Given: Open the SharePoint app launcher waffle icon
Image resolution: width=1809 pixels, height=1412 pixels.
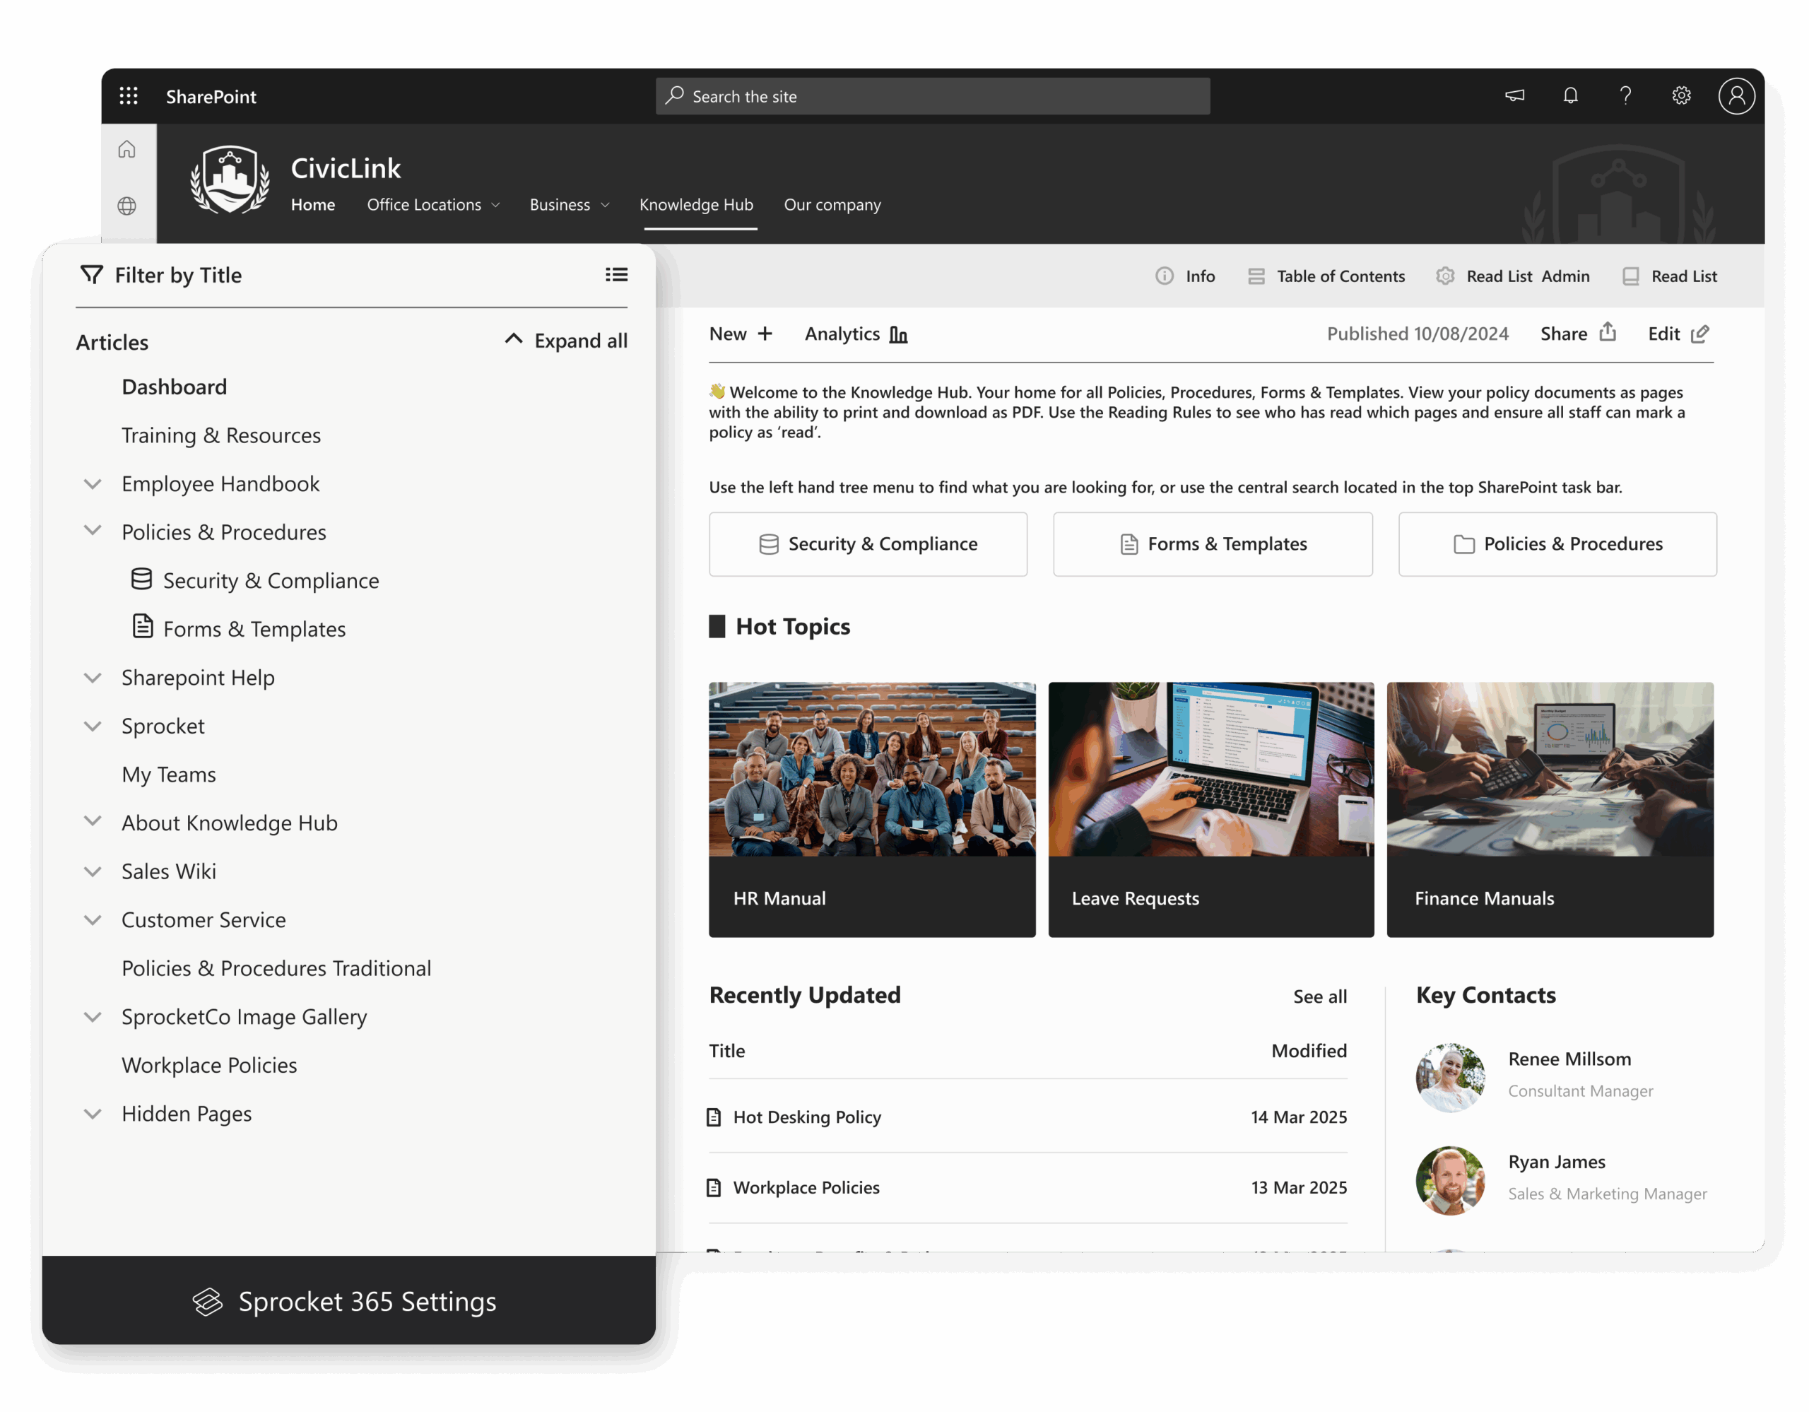Looking at the screenshot, I should [x=129, y=95].
